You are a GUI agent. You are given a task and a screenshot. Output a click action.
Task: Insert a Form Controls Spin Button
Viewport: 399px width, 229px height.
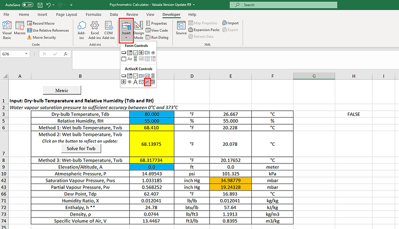pos(141,53)
